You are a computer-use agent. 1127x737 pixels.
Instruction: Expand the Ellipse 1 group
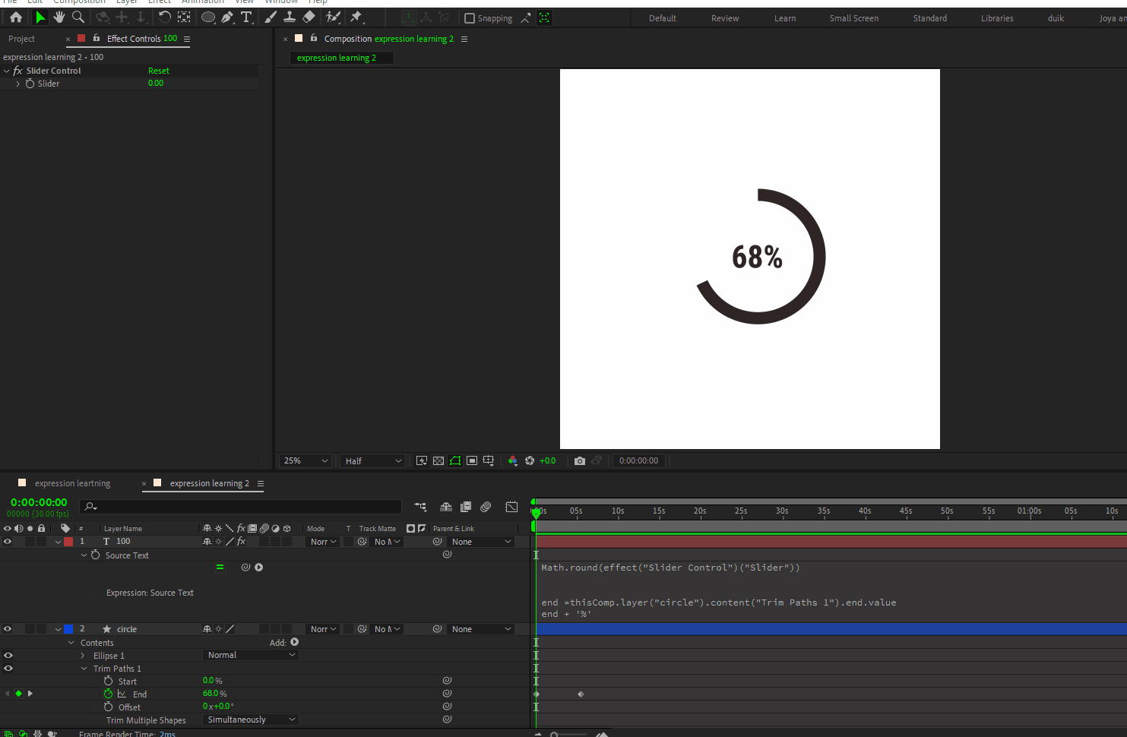click(x=83, y=656)
